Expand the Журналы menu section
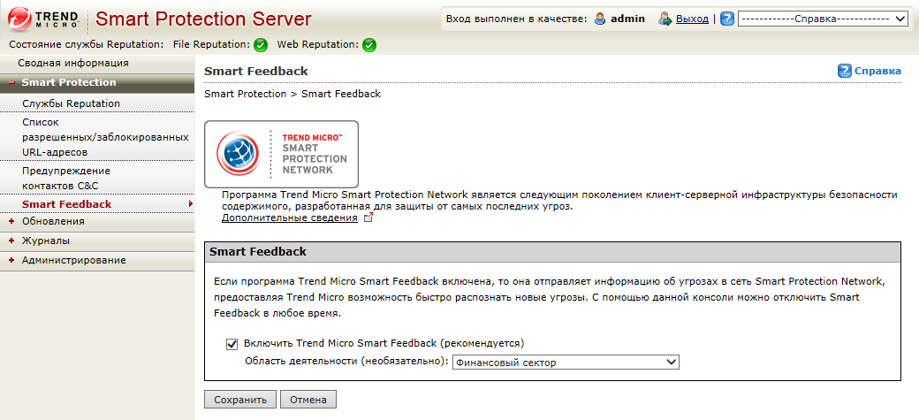The height and width of the screenshot is (420, 919). pos(45,241)
